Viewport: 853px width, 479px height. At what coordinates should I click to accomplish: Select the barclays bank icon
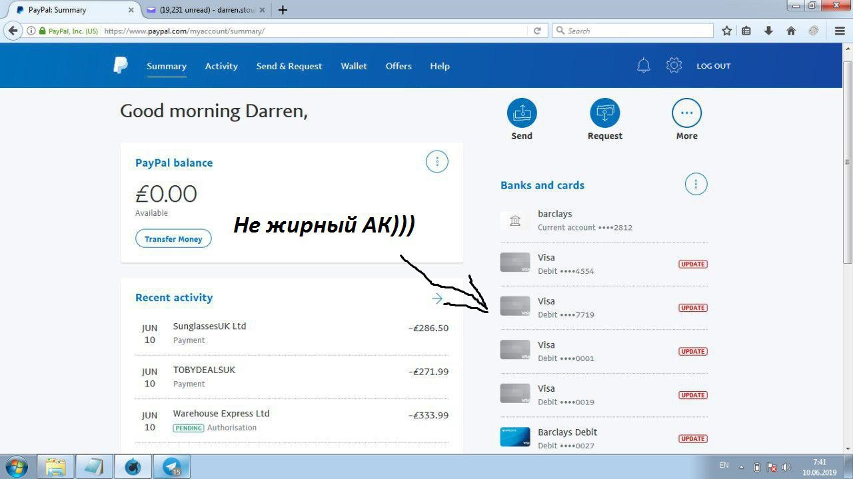pyautogui.click(x=515, y=221)
